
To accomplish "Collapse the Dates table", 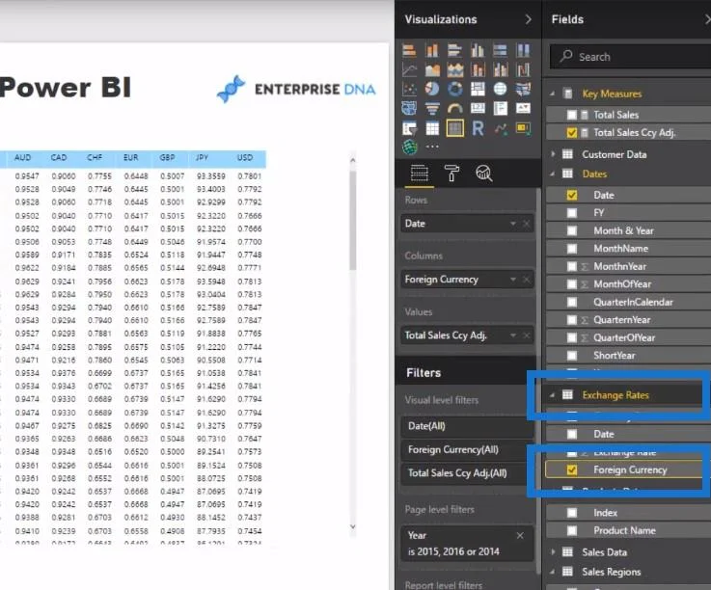I will tap(552, 174).
